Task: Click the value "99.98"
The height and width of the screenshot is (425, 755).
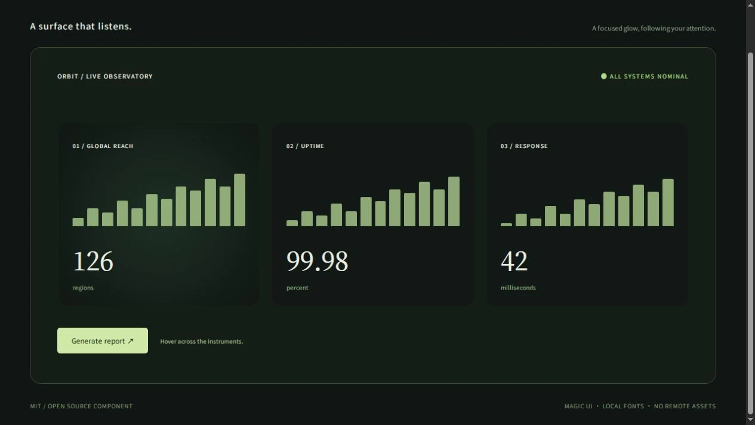Action: [318, 261]
